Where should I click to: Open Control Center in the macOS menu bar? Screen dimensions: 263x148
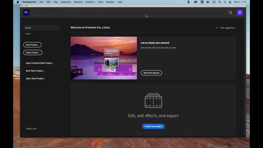click(x=230, y=2)
